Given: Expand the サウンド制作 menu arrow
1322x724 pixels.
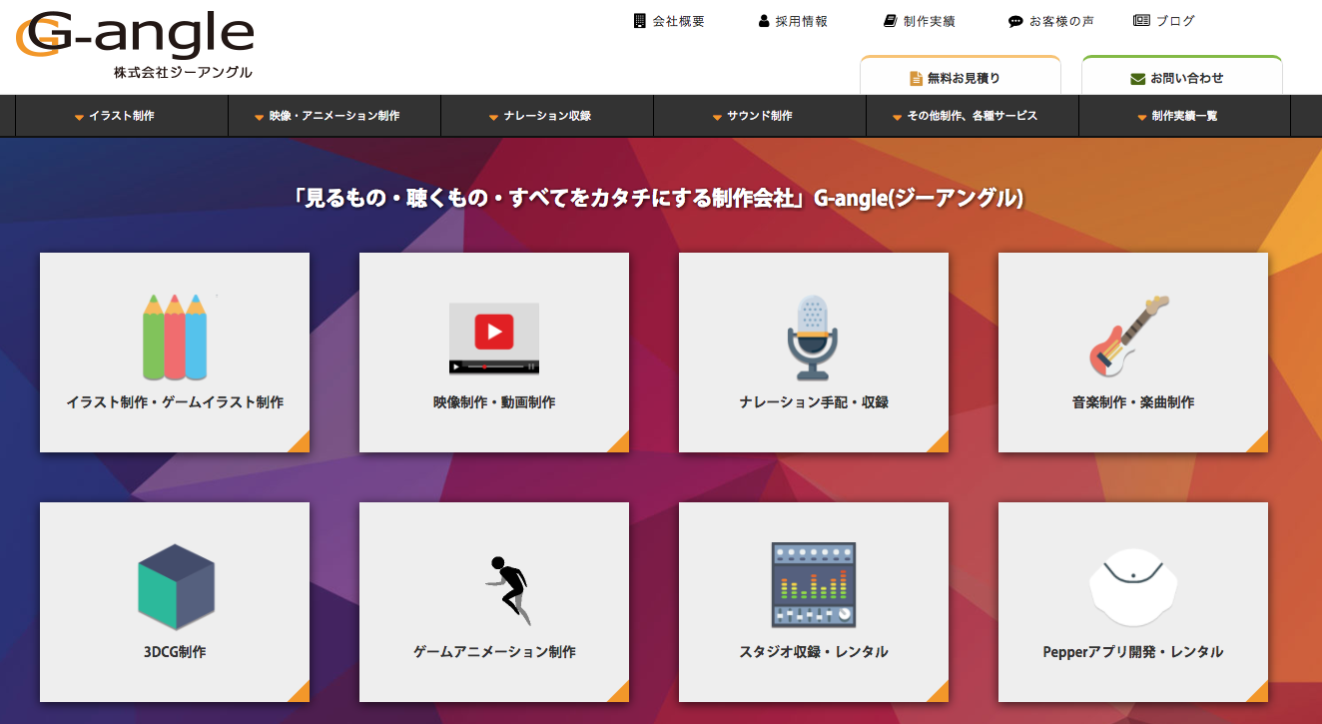Looking at the screenshot, I should (x=717, y=117).
